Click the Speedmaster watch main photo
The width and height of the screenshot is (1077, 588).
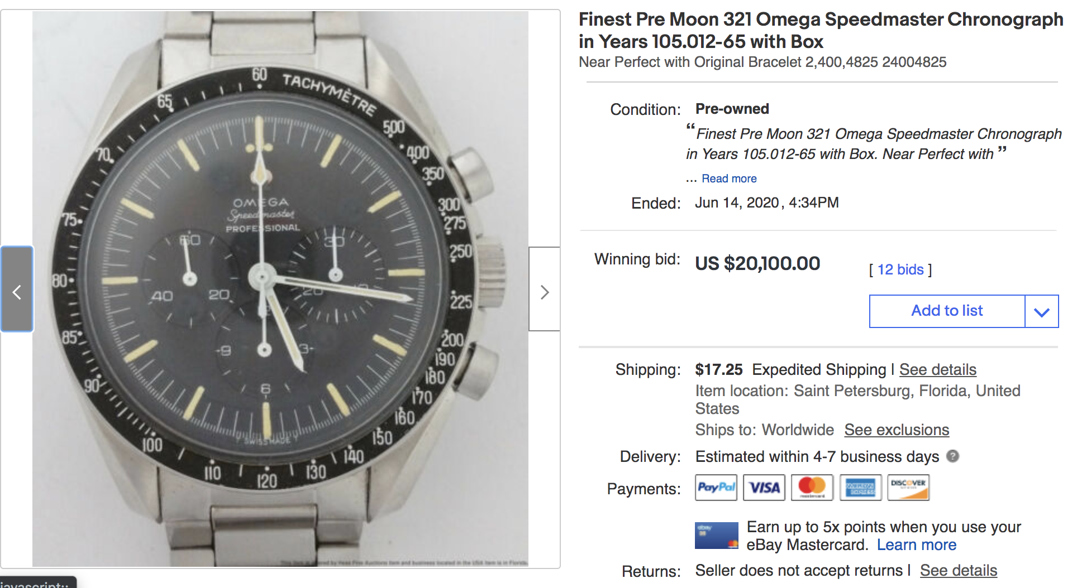point(280,290)
